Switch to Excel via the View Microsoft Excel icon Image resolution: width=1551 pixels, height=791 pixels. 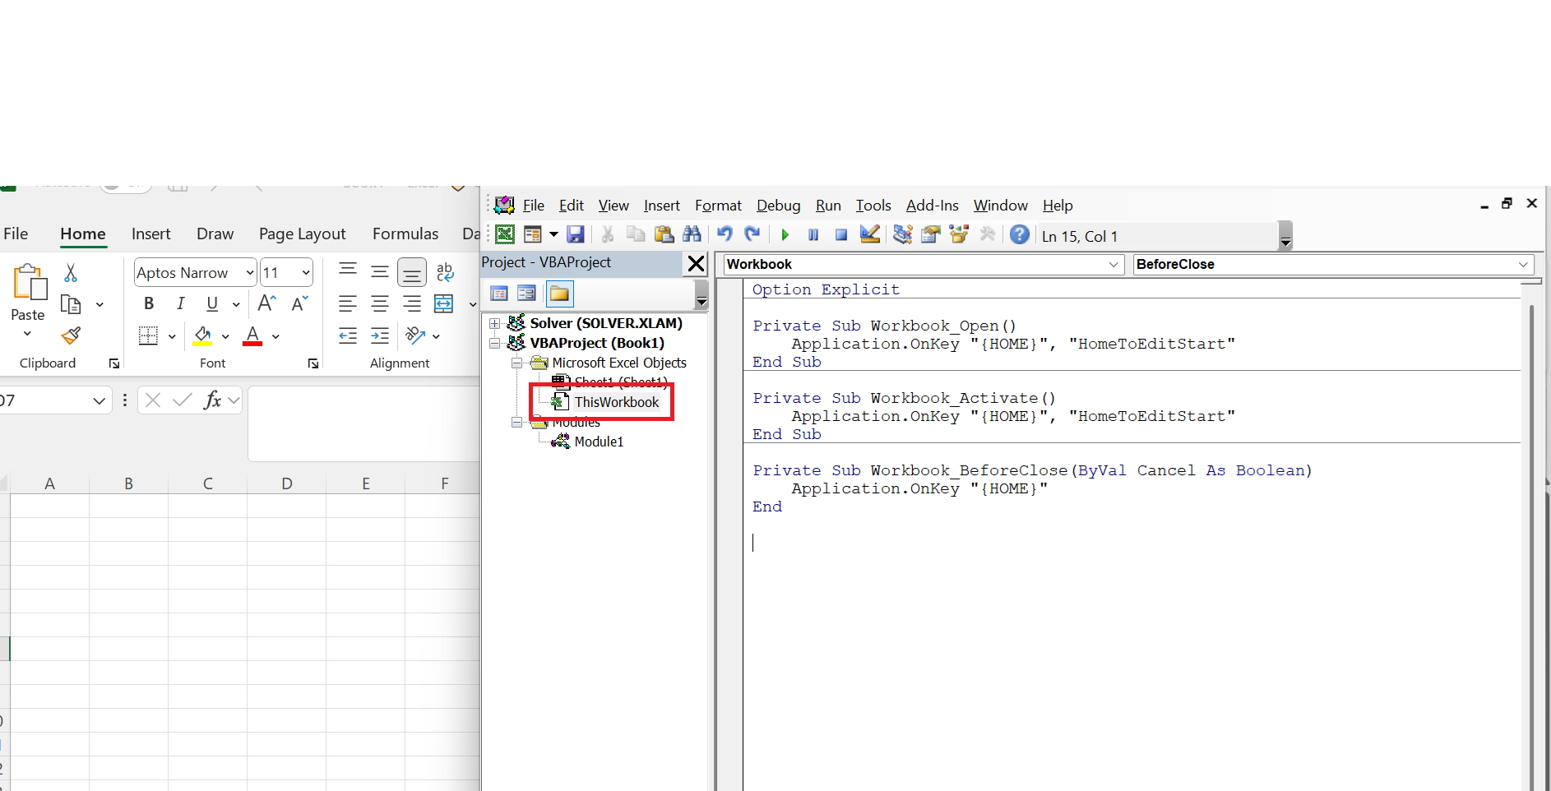point(505,235)
